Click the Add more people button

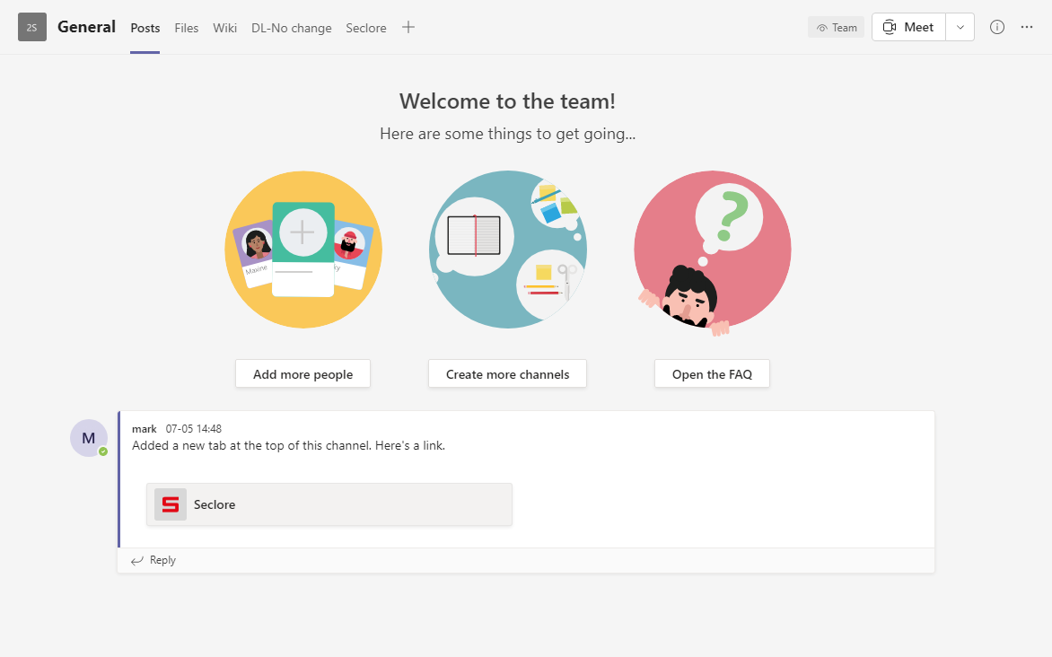pyautogui.click(x=302, y=373)
